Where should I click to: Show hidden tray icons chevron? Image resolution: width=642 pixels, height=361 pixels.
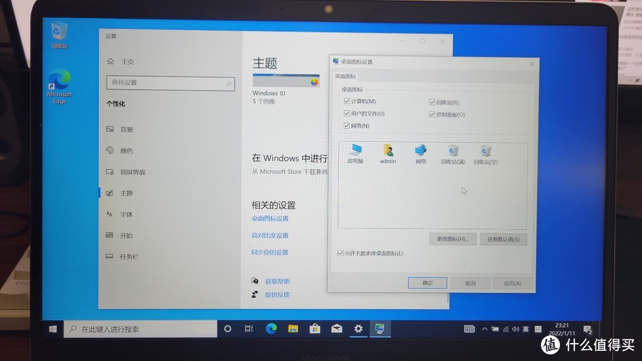[x=485, y=329]
